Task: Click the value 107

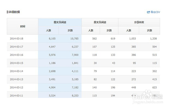Action: [x=95, y=47]
